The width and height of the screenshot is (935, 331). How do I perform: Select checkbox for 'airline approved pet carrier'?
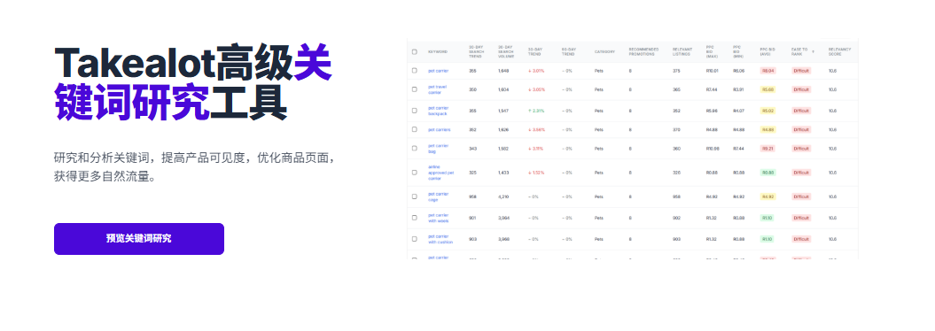pos(415,173)
